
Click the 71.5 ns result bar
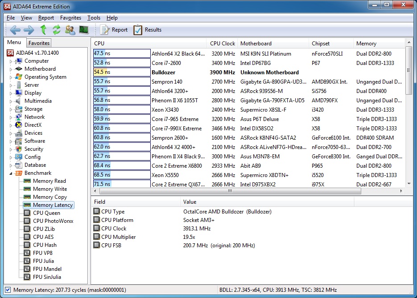(122, 183)
